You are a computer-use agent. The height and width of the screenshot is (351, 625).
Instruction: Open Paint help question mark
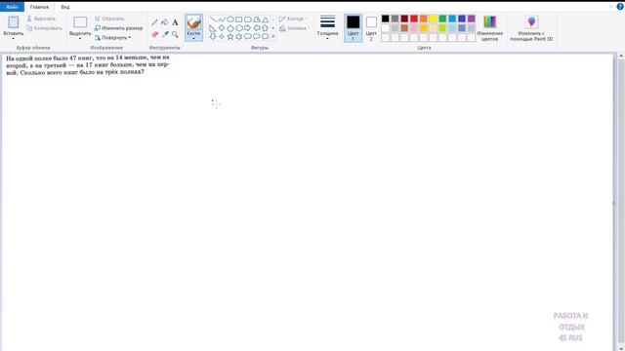[x=620, y=7]
